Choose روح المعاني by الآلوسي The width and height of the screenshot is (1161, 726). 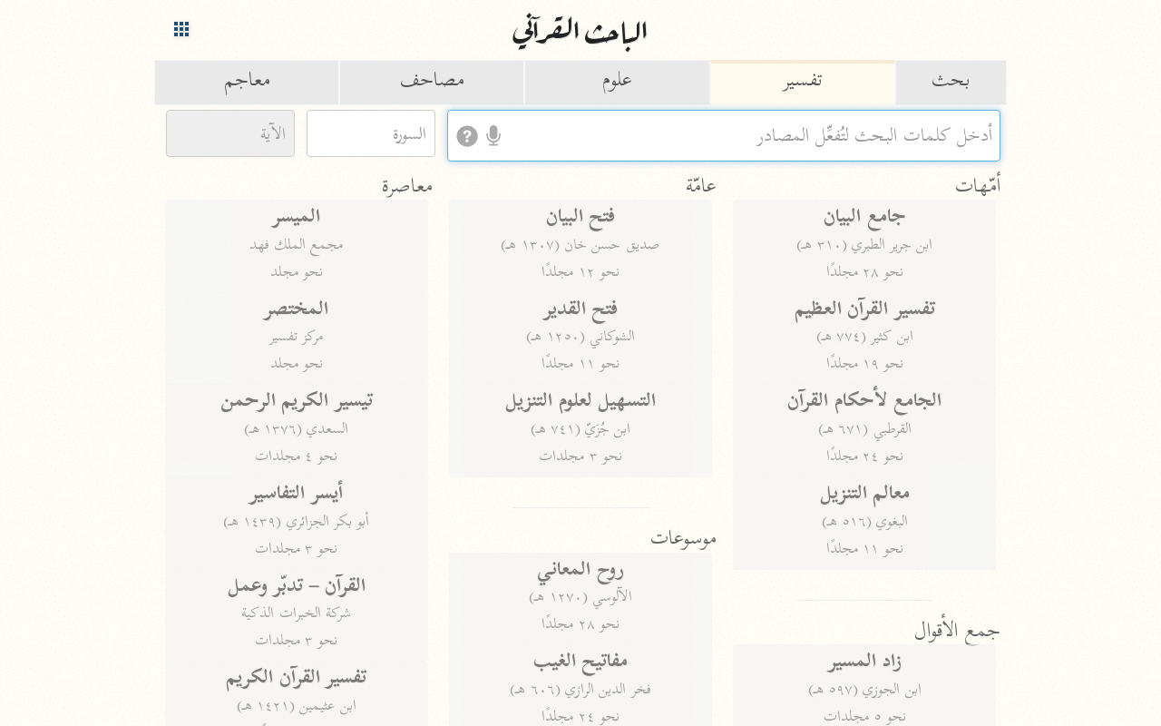click(x=580, y=597)
